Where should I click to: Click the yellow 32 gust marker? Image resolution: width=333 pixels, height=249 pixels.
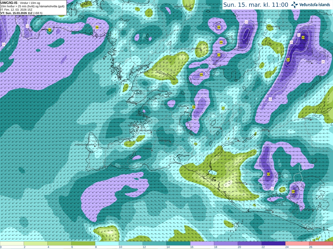click(x=288, y=60)
